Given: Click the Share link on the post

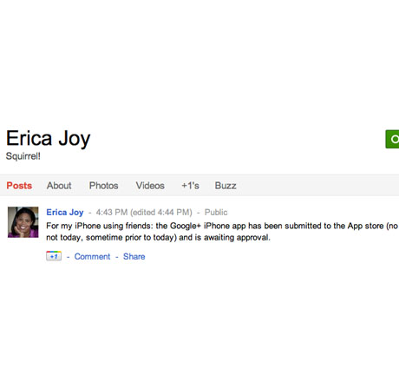Looking at the screenshot, I should [x=134, y=256].
